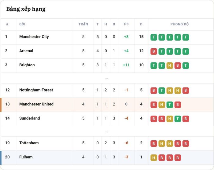214x170 pixels.
Task: Click Nottingham Forest's green T form badge
Action: click(x=162, y=91)
